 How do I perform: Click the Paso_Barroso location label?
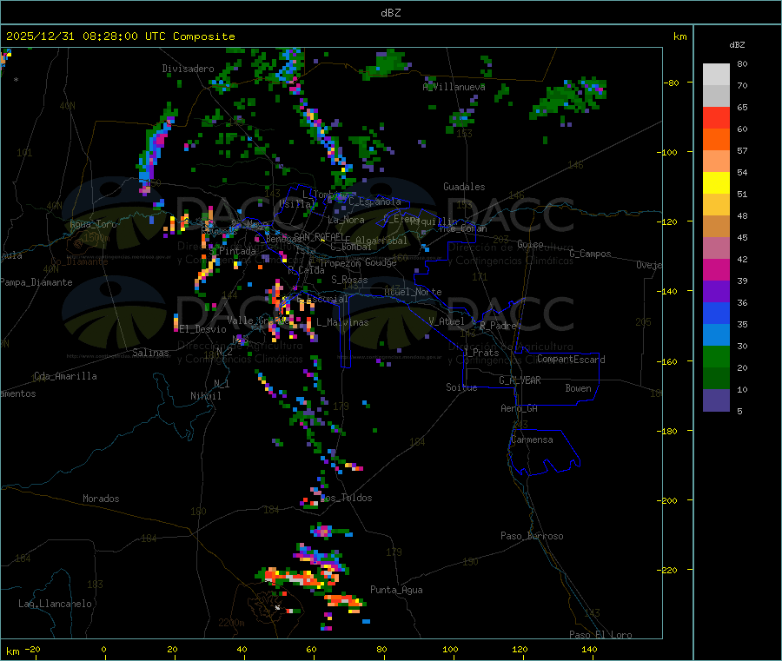point(532,536)
